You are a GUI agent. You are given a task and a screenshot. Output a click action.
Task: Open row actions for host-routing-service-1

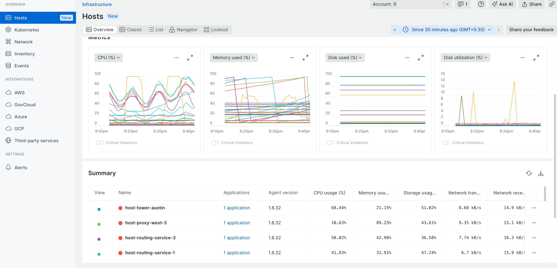(x=534, y=253)
